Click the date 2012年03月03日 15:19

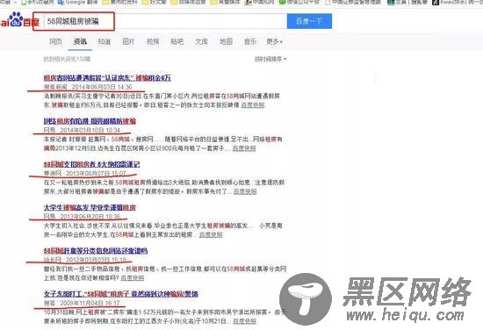96,260
